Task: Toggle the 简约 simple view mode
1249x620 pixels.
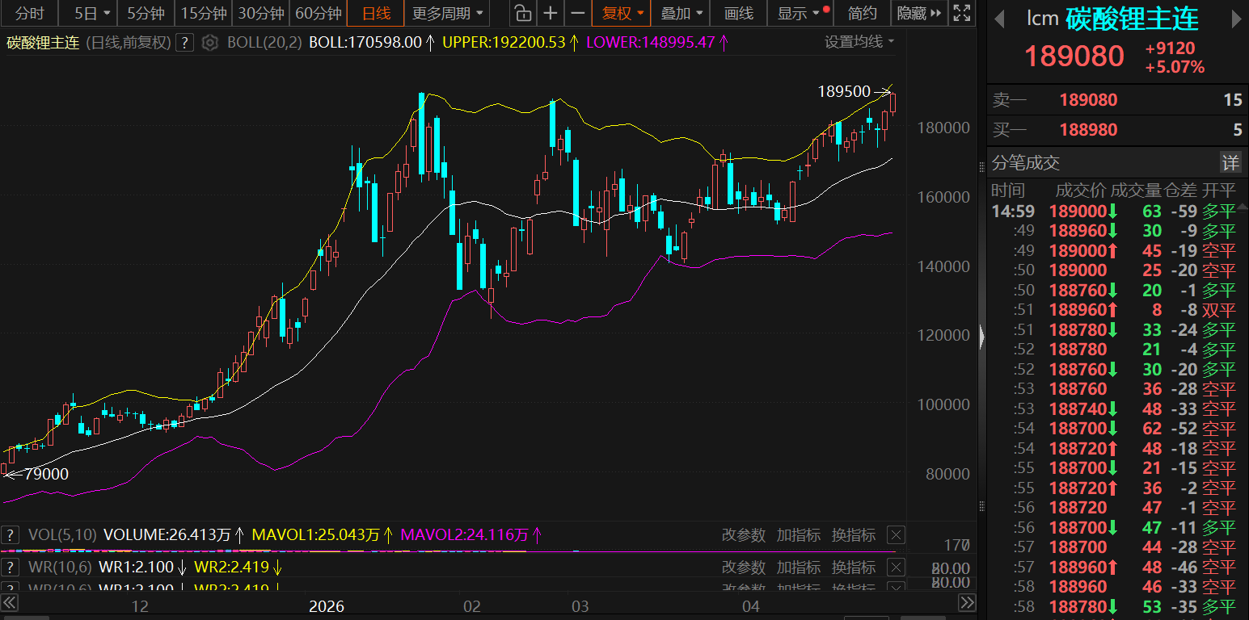Action: (862, 13)
